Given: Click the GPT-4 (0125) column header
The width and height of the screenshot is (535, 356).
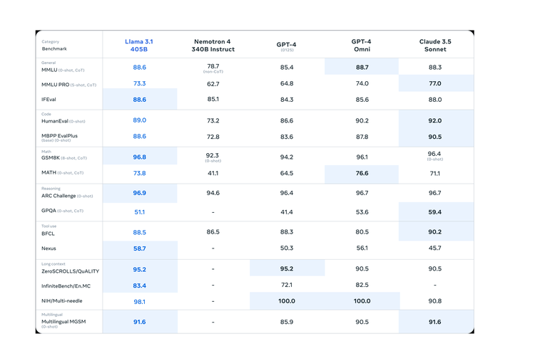Looking at the screenshot, I should tap(286, 46).
